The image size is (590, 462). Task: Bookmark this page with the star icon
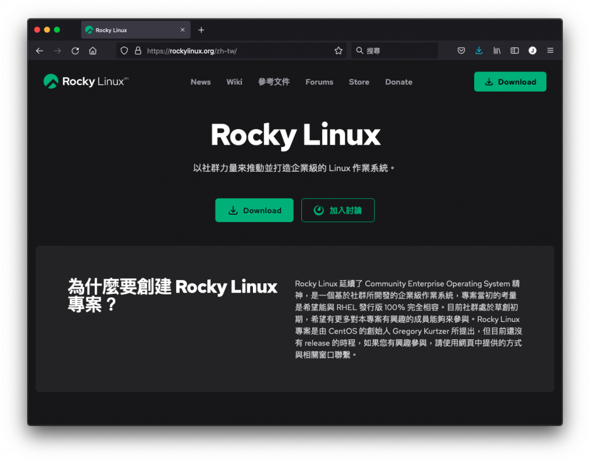pos(338,51)
